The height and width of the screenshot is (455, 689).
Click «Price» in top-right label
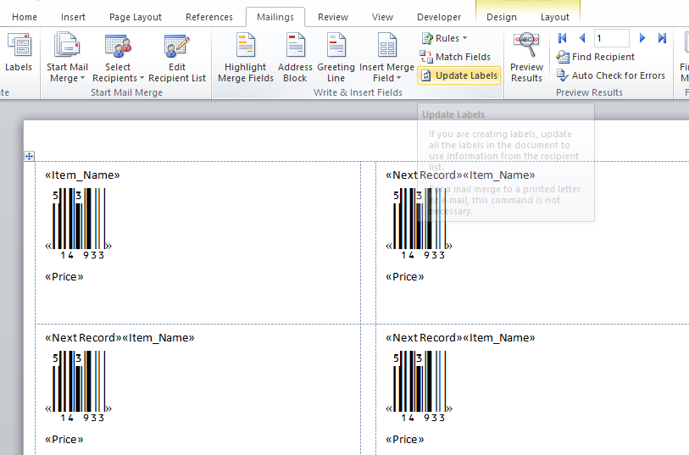405,277
